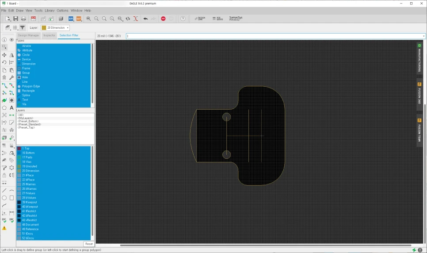The height and width of the screenshot is (253, 427).
Task: Click the DRC check icon
Action: pyautogui.click(x=12, y=220)
